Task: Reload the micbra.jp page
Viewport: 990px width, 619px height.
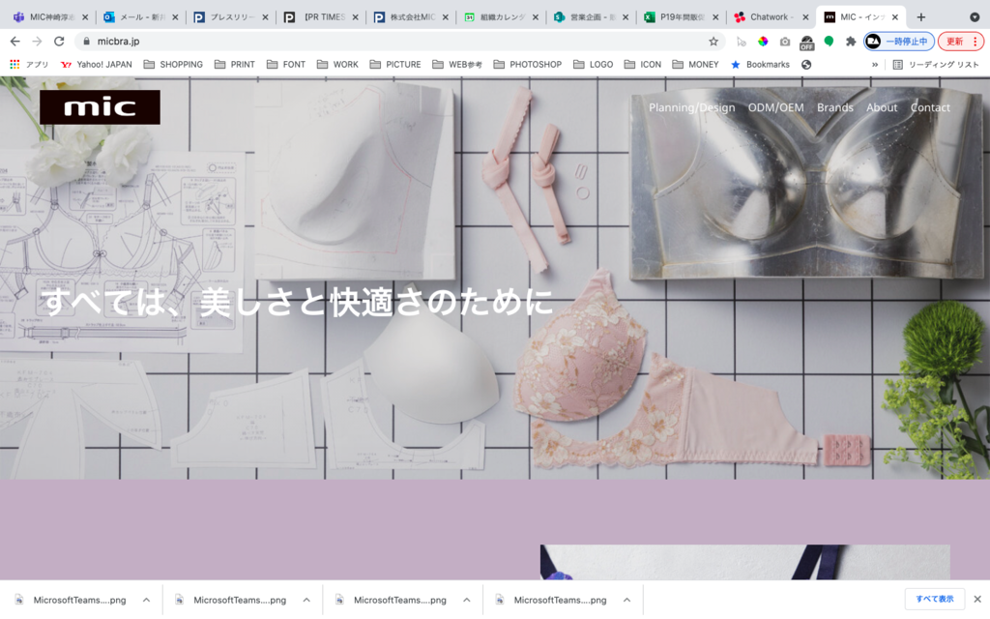Action: [59, 41]
